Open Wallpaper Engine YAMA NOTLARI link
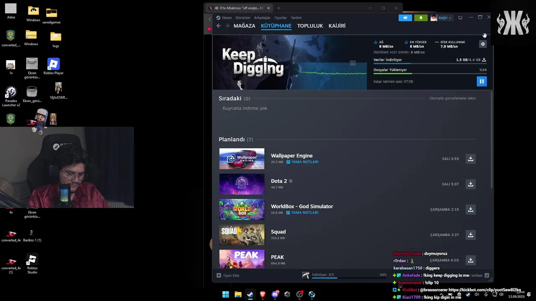The width and height of the screenshot is (536, 301). point(302,162)
